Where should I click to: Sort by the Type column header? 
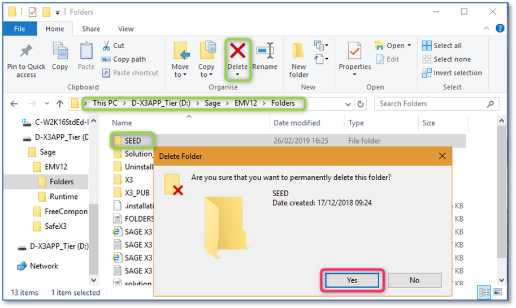point(356,123)
